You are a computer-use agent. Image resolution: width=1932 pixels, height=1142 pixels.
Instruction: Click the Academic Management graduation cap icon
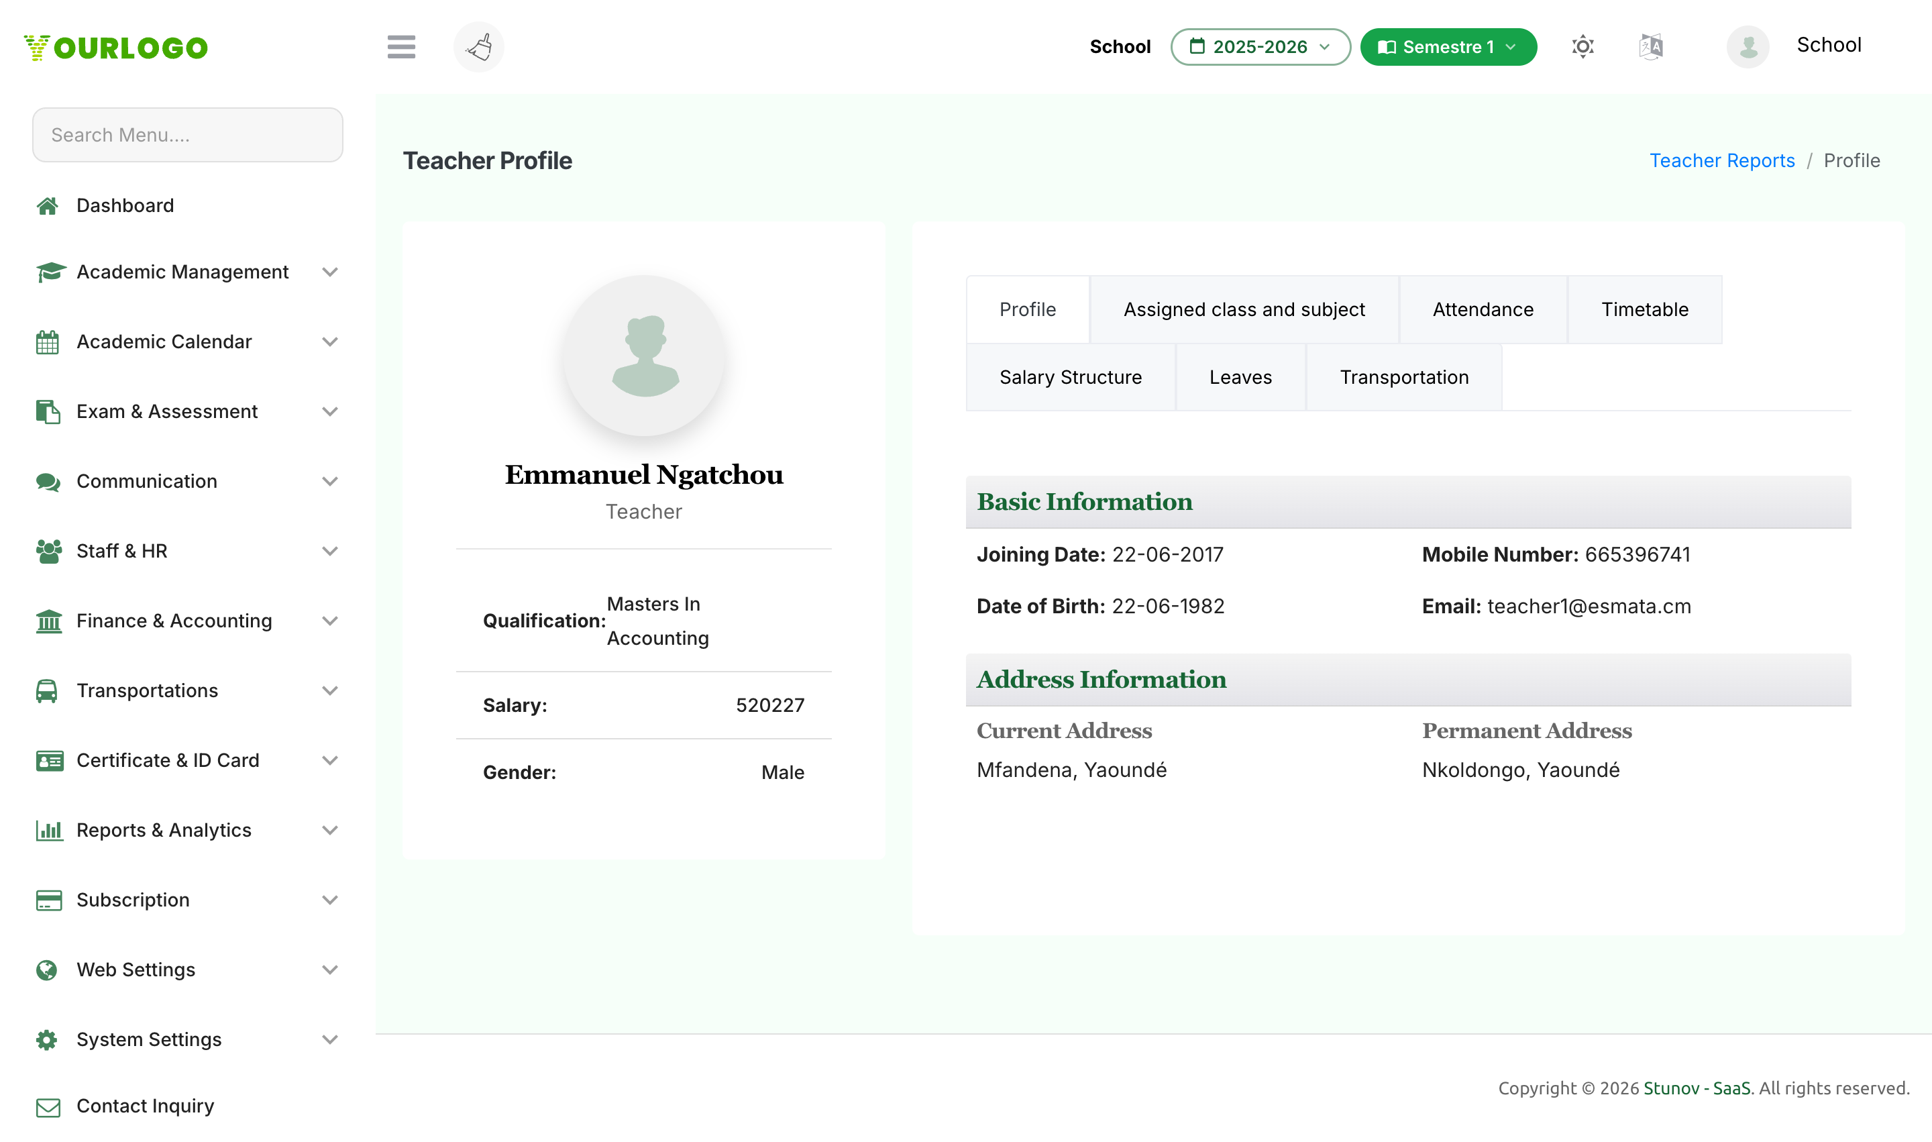click(50, 272)
